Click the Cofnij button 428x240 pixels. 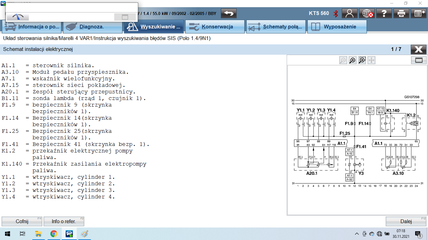click(x=22, y=221)
